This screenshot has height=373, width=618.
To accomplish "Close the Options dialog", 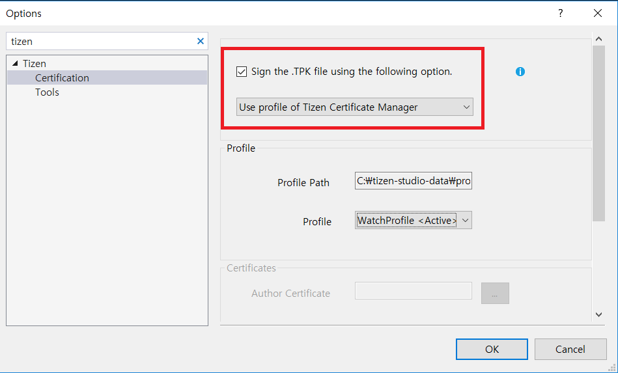I will point(598,13).
